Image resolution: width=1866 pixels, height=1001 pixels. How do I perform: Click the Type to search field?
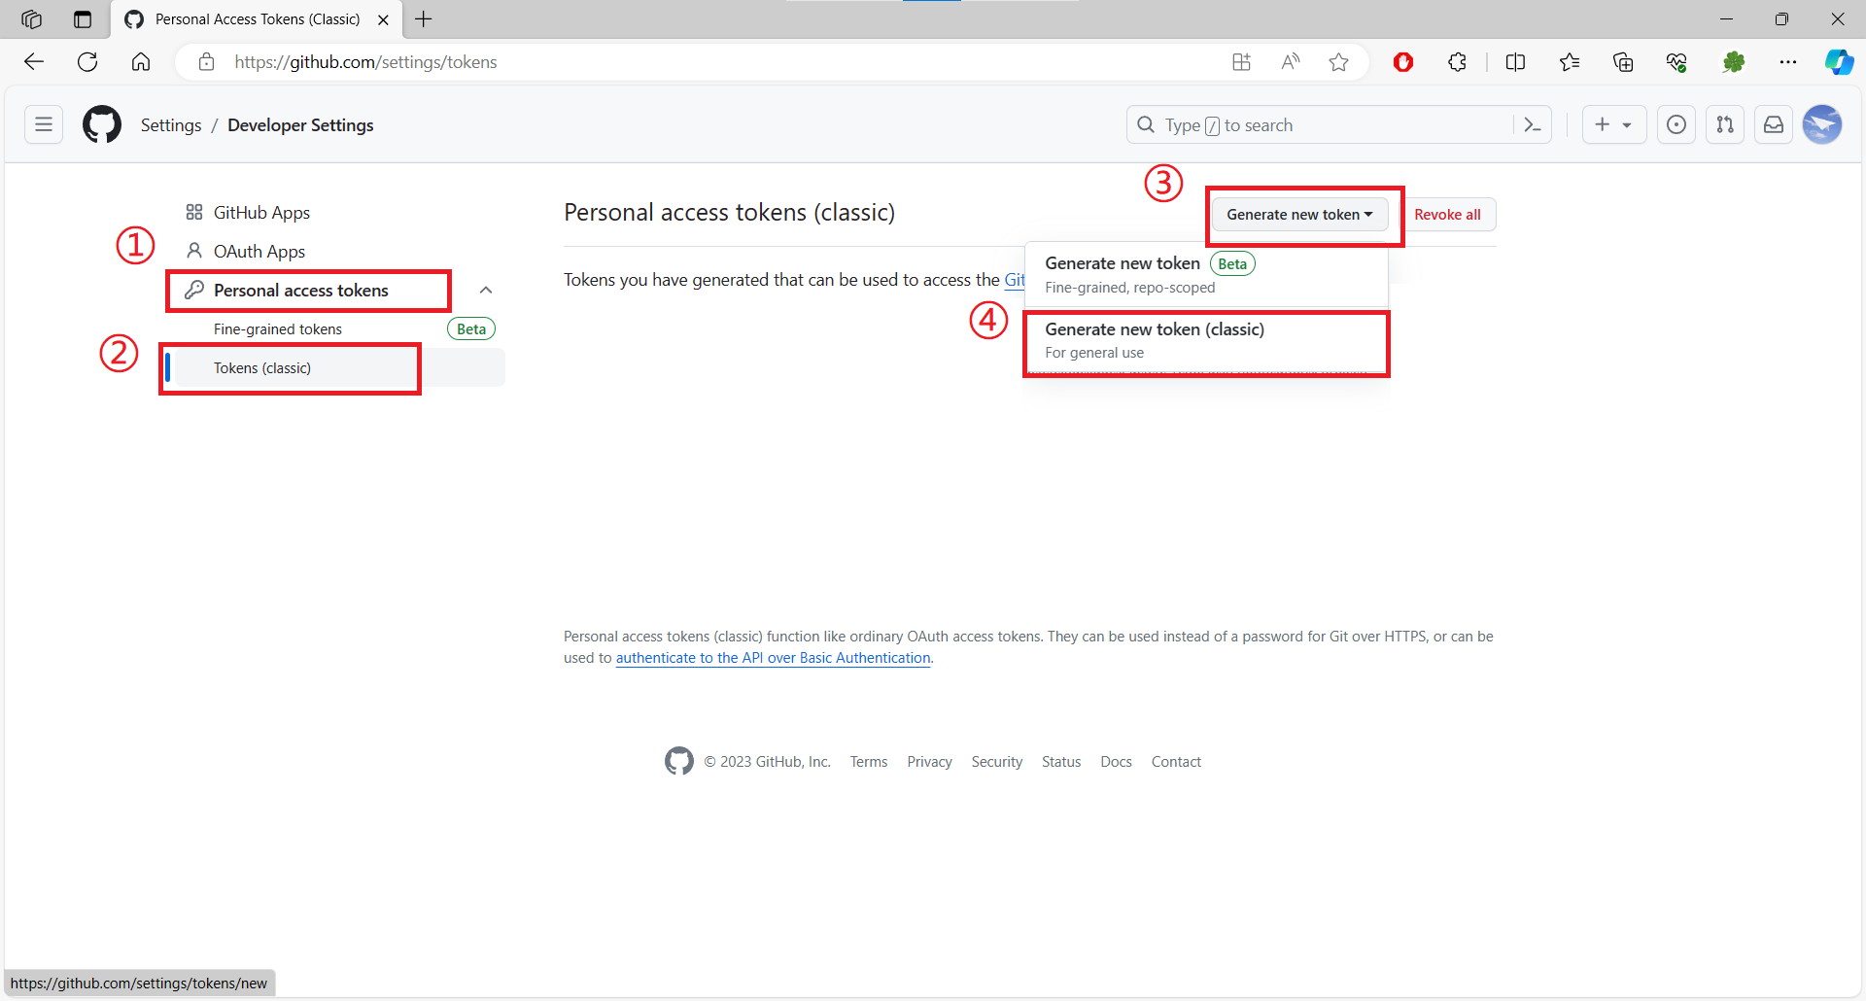(x=1322, y=125)
